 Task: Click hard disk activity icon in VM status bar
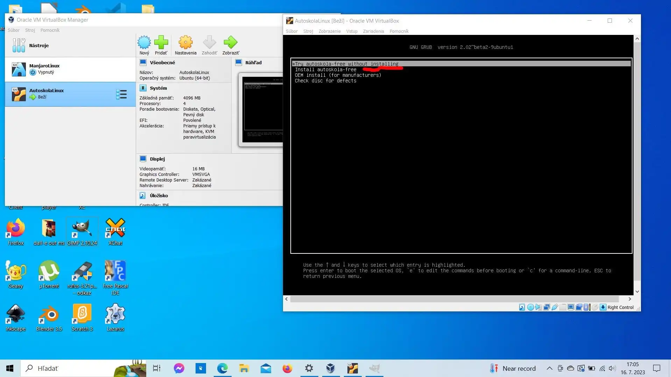coord(522,307)
